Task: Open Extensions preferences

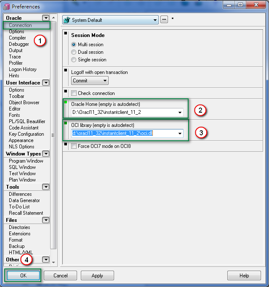Action: click(x=20, y=234)
